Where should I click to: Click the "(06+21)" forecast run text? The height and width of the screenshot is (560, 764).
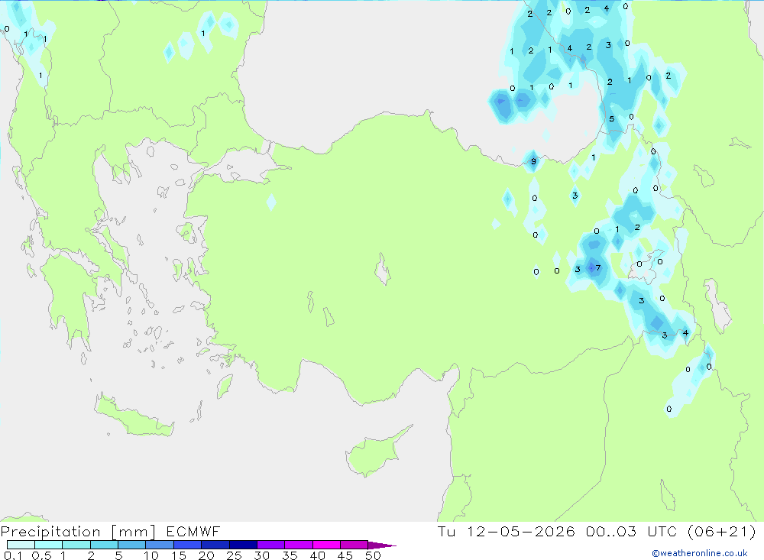click(x=722, y=532)
